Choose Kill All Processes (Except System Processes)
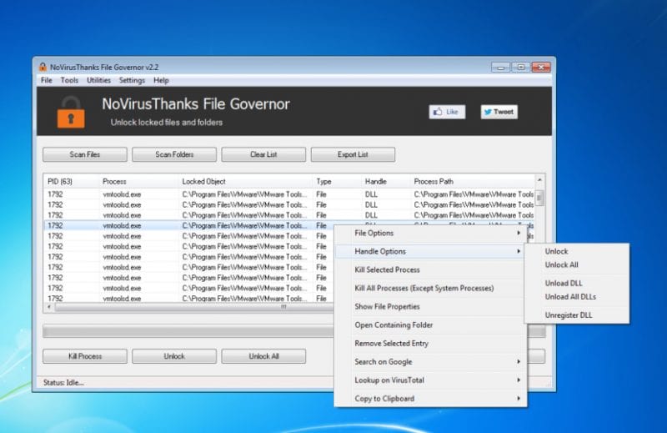 (x=430, y=288)
